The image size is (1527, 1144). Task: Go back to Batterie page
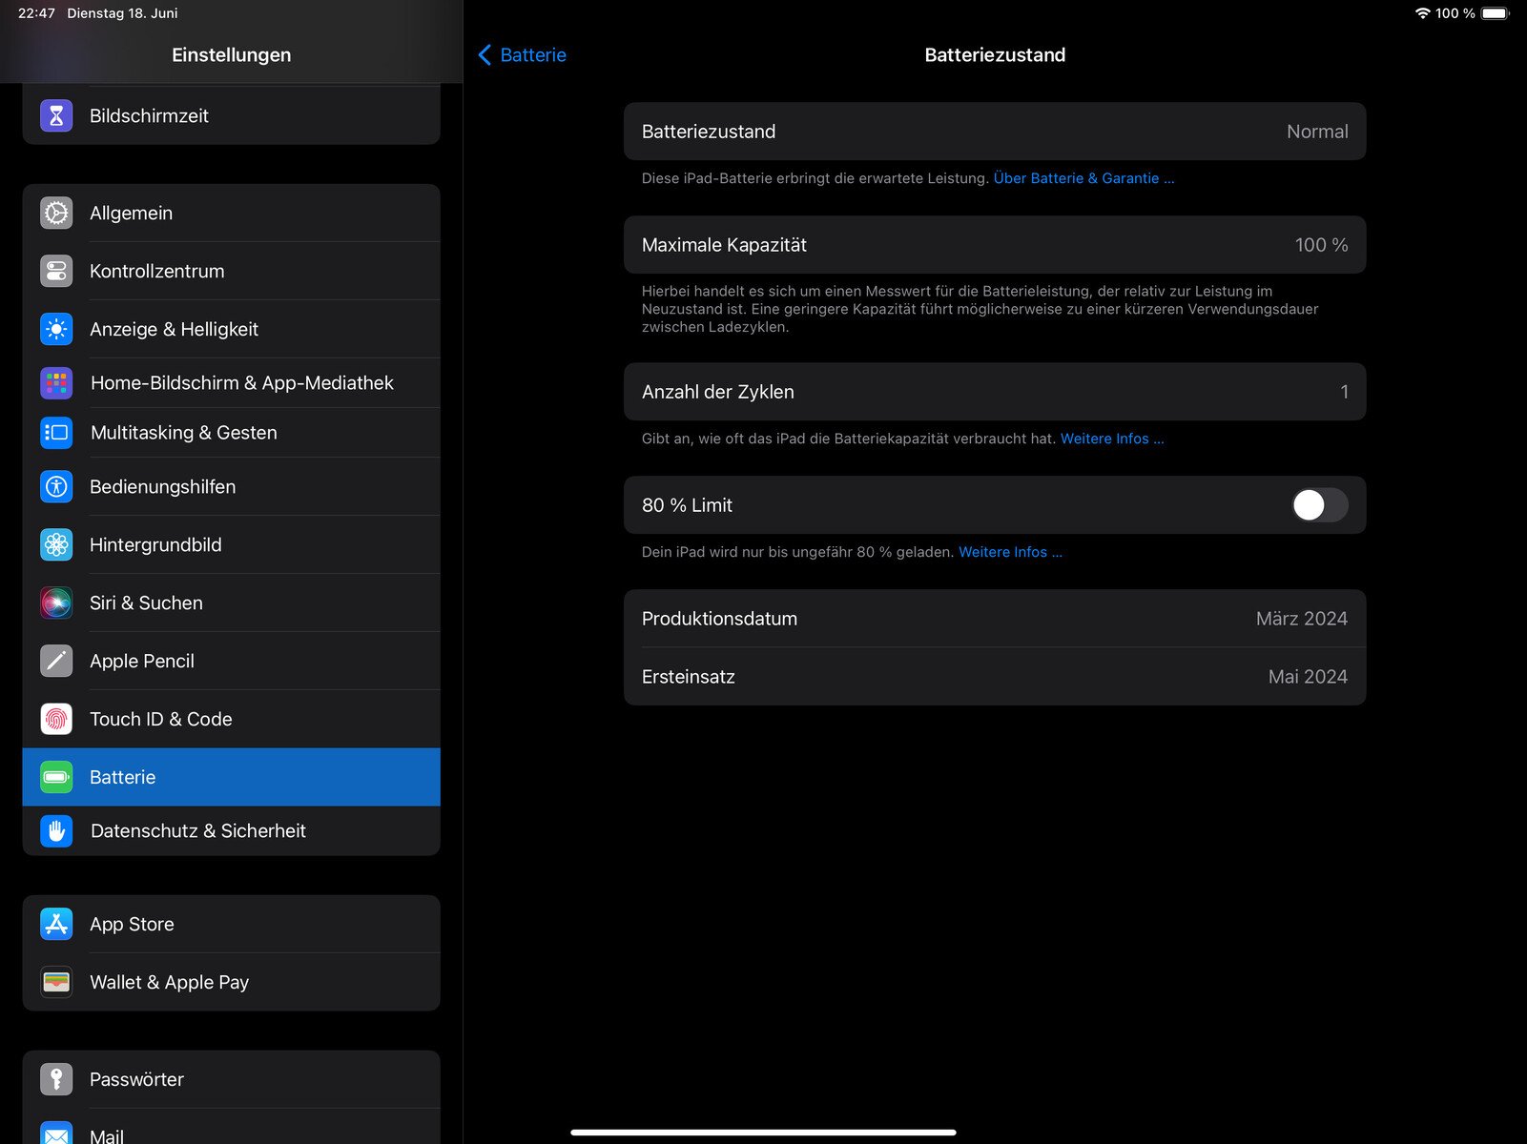[x=522, y=55]
